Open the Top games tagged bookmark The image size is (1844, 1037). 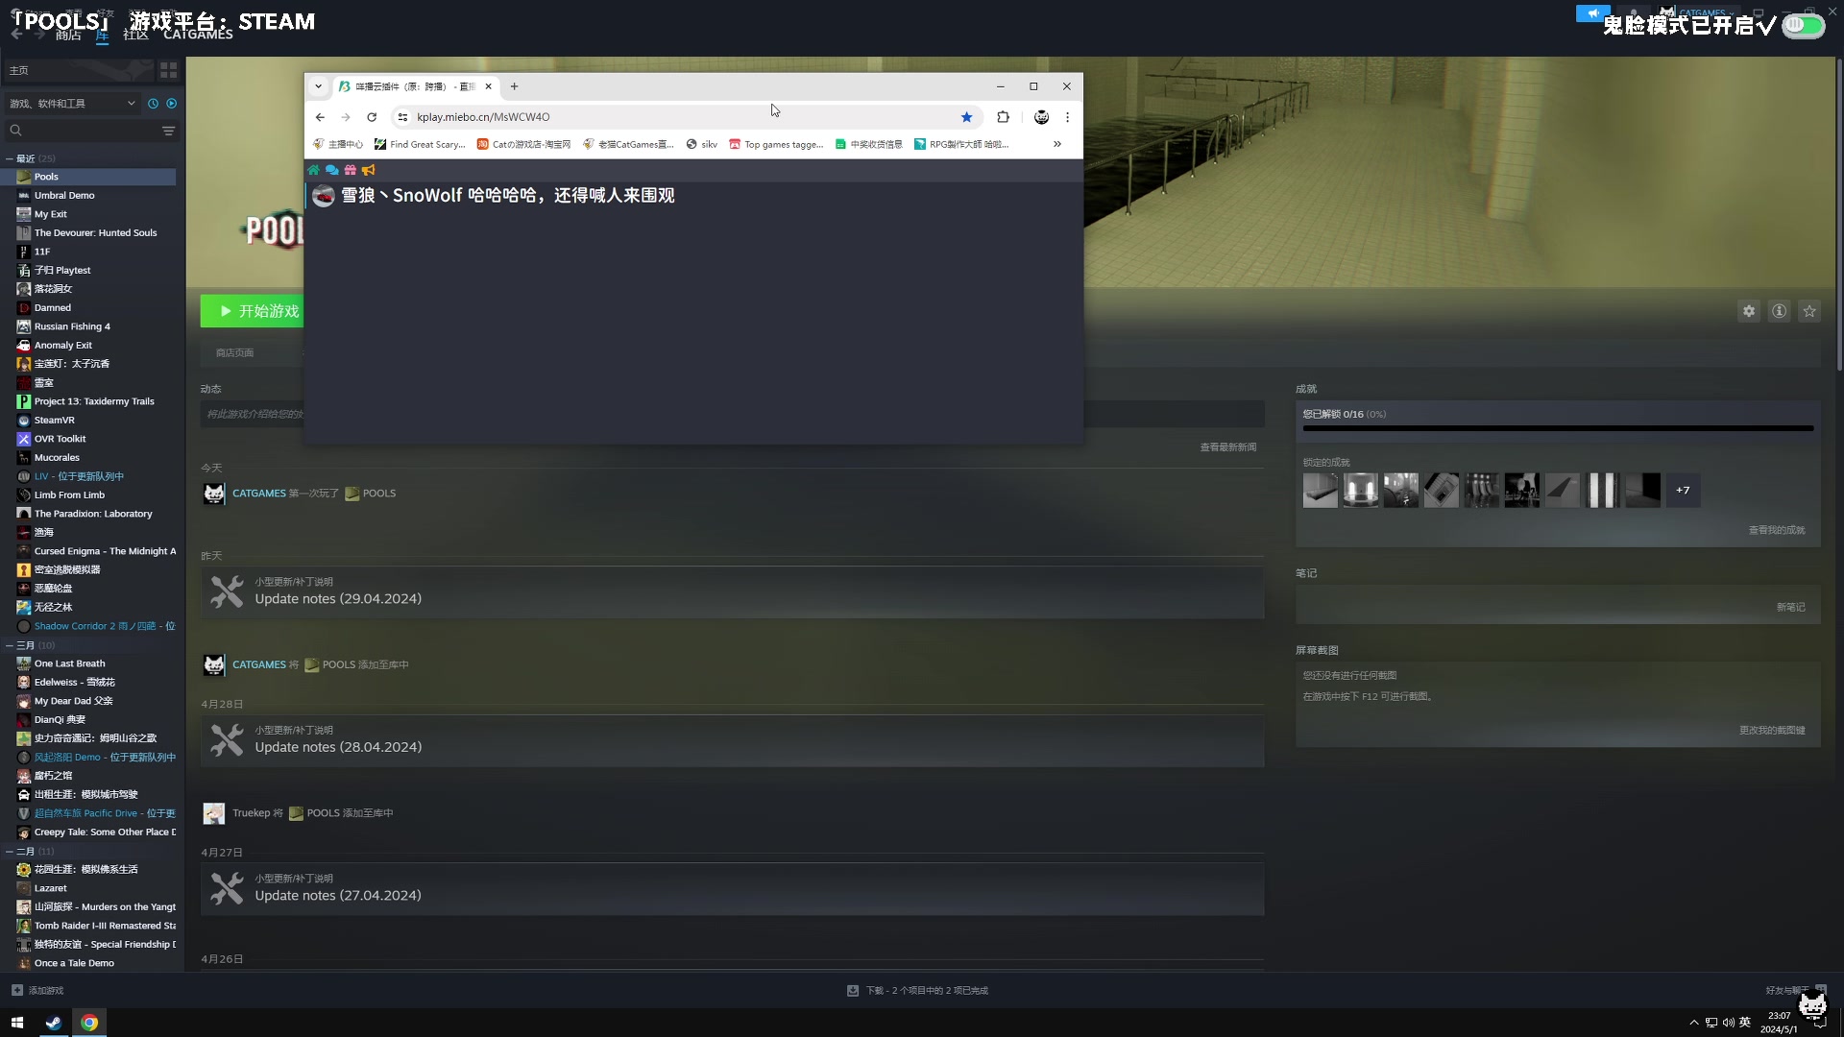coord(776,144)
